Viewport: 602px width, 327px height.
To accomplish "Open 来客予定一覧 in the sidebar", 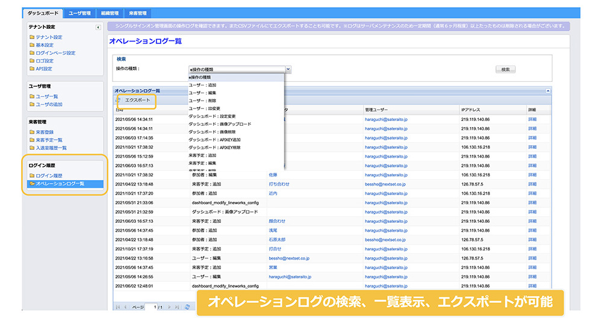I will point(49,140).
